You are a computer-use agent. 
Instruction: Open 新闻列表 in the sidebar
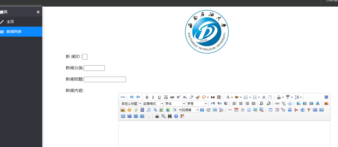(21, 32)
